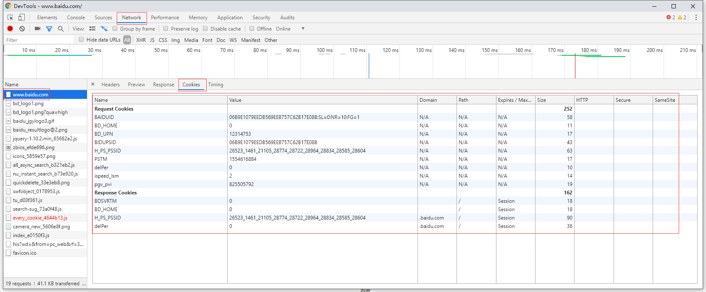Open the Security tab
The height and width of the screenshot is (292, 706).
pyautogui.click(x=261, y=18)
